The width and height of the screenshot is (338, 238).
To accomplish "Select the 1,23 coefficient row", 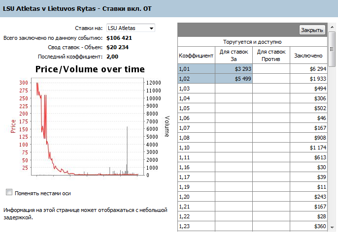I will (x=252, y=226).
